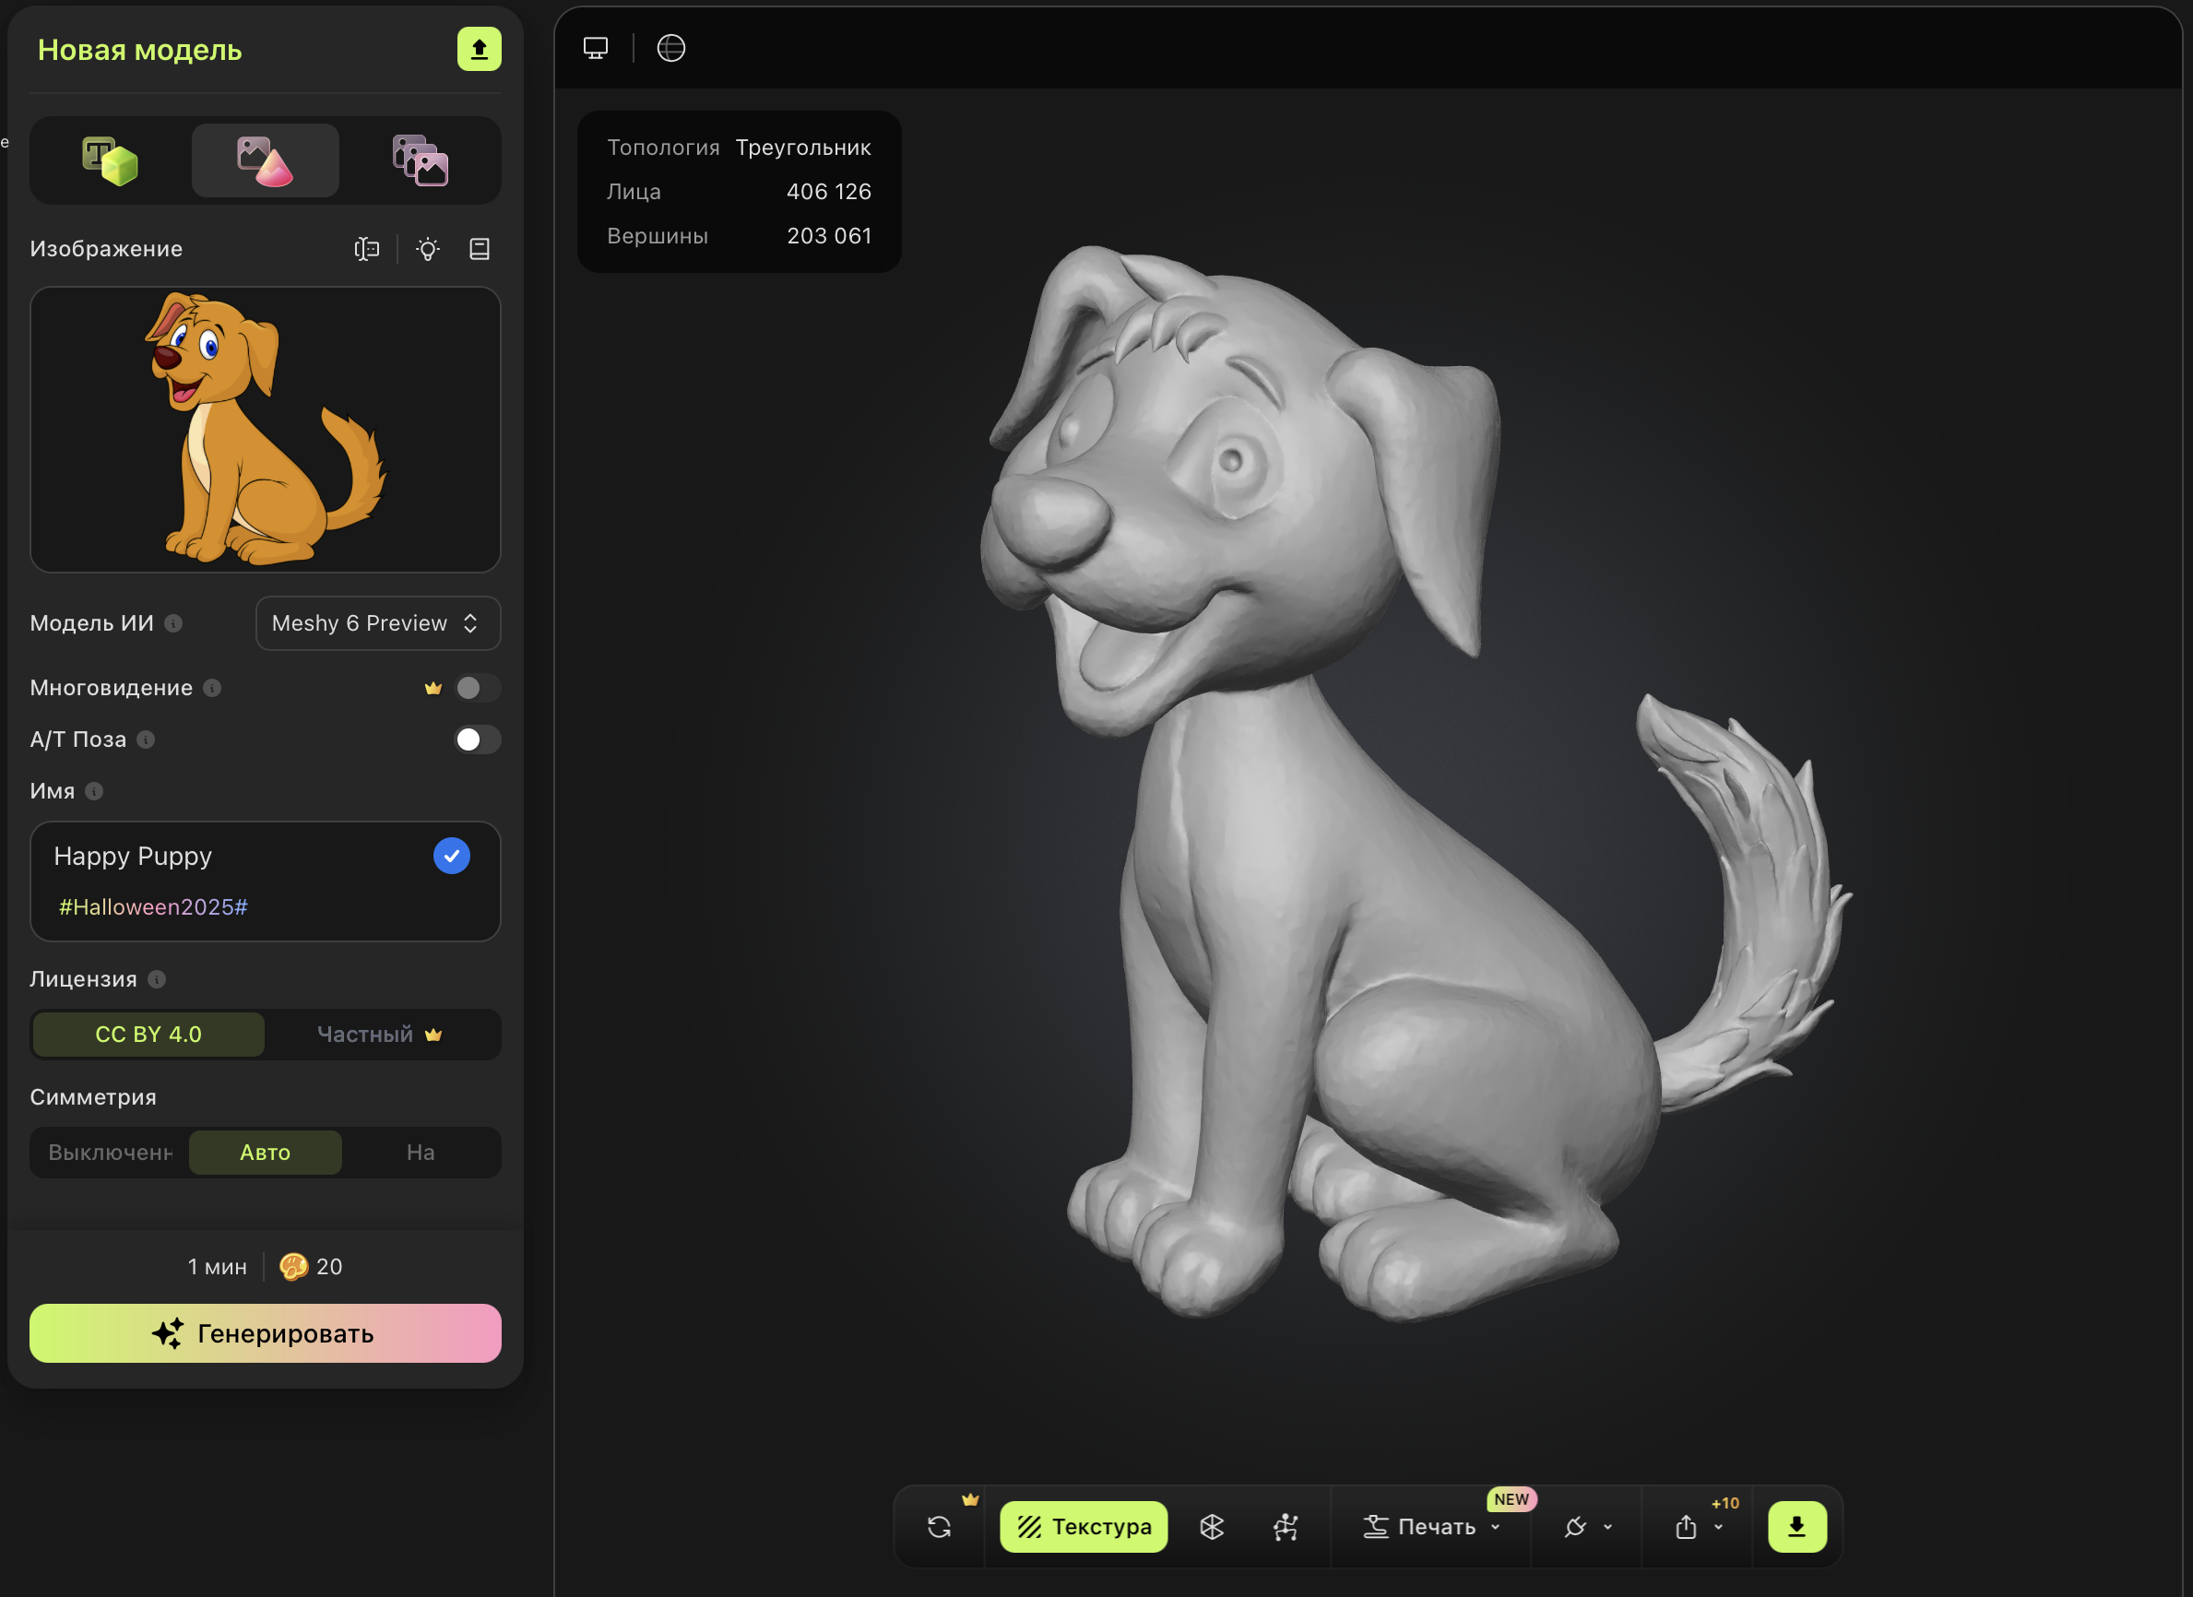Click the remesh wireframe icon in bottom toolbar

point(1212,1526)
